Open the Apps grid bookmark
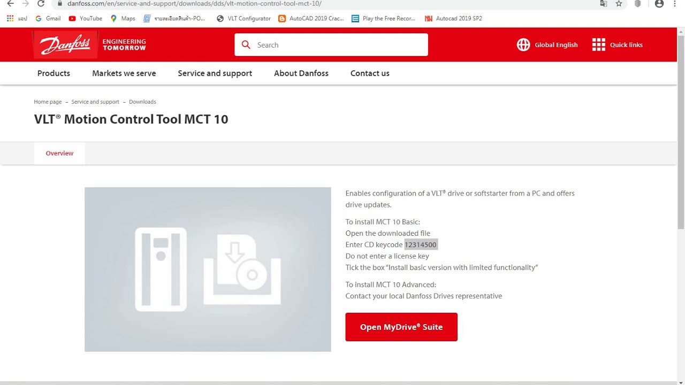The image size is (685, 385). [x=16, y=18]
